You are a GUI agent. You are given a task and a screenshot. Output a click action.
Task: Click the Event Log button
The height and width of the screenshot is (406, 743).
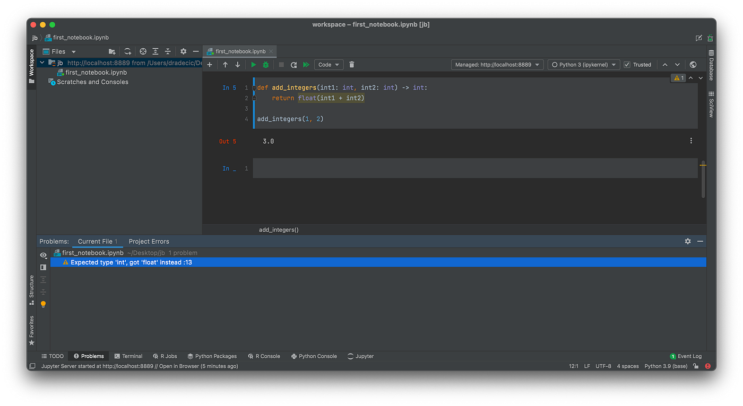point(686,356)
